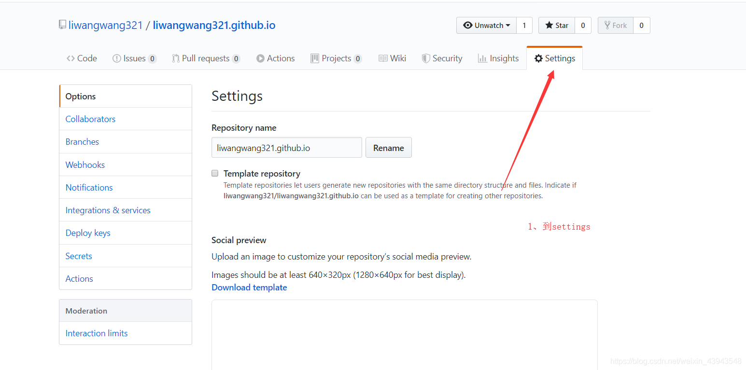Open Branches settings in the sidebar
This screenshot has height=370, width=746.
tap(126, 142)
